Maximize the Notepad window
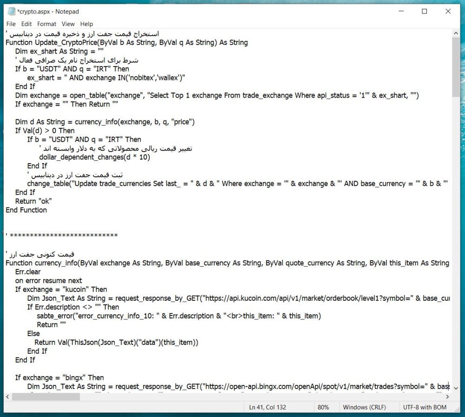The height and width of the screenshot is (417, 465). tap(424, 12)
